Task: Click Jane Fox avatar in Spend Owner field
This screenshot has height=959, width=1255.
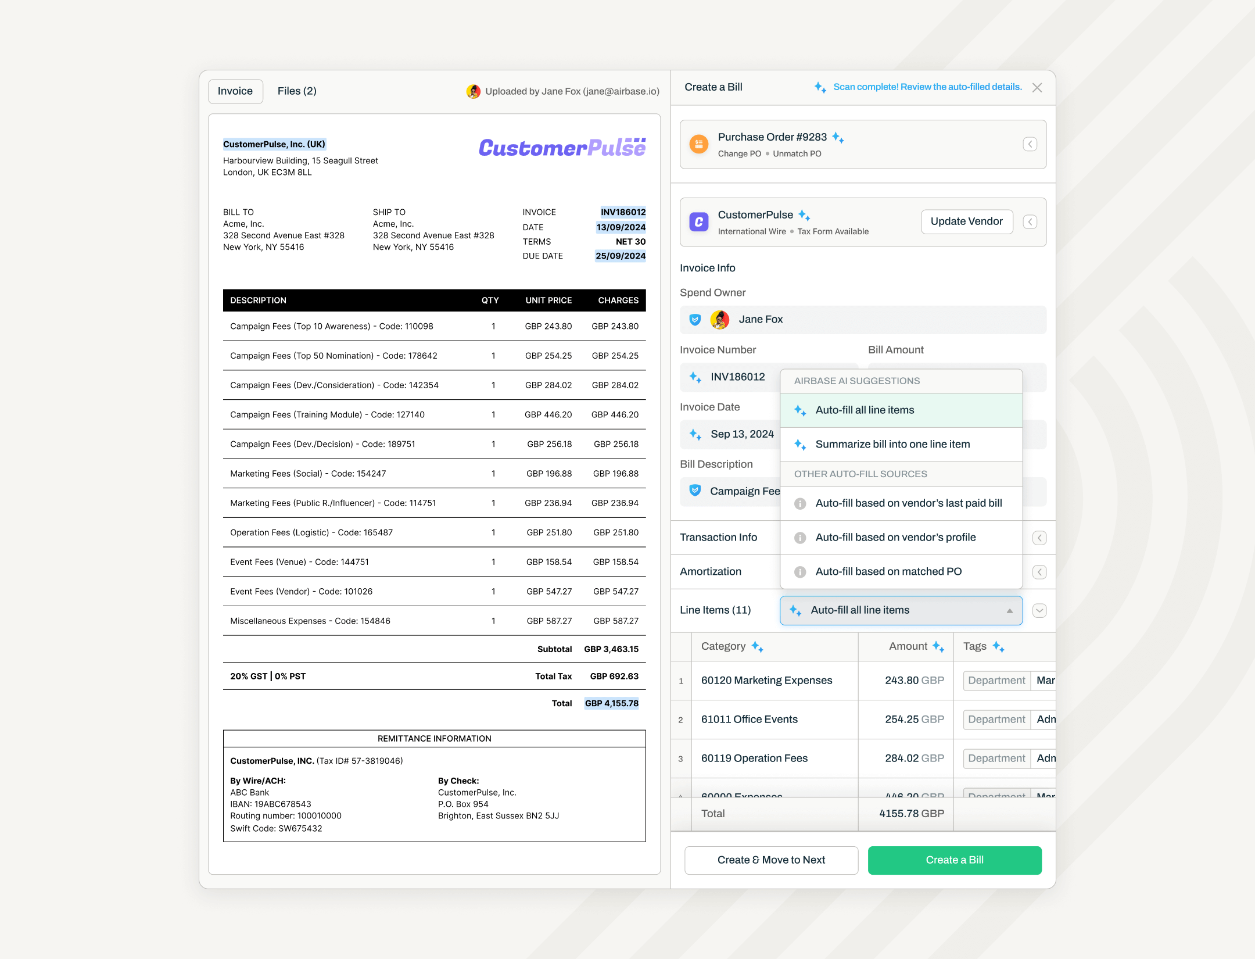Action: 720,320
